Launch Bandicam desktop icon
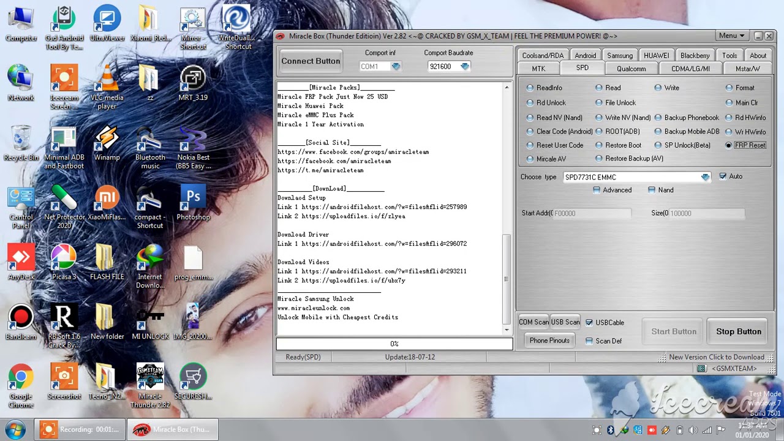The width and height of the screenshot is (784, 441). pos(21,322)
